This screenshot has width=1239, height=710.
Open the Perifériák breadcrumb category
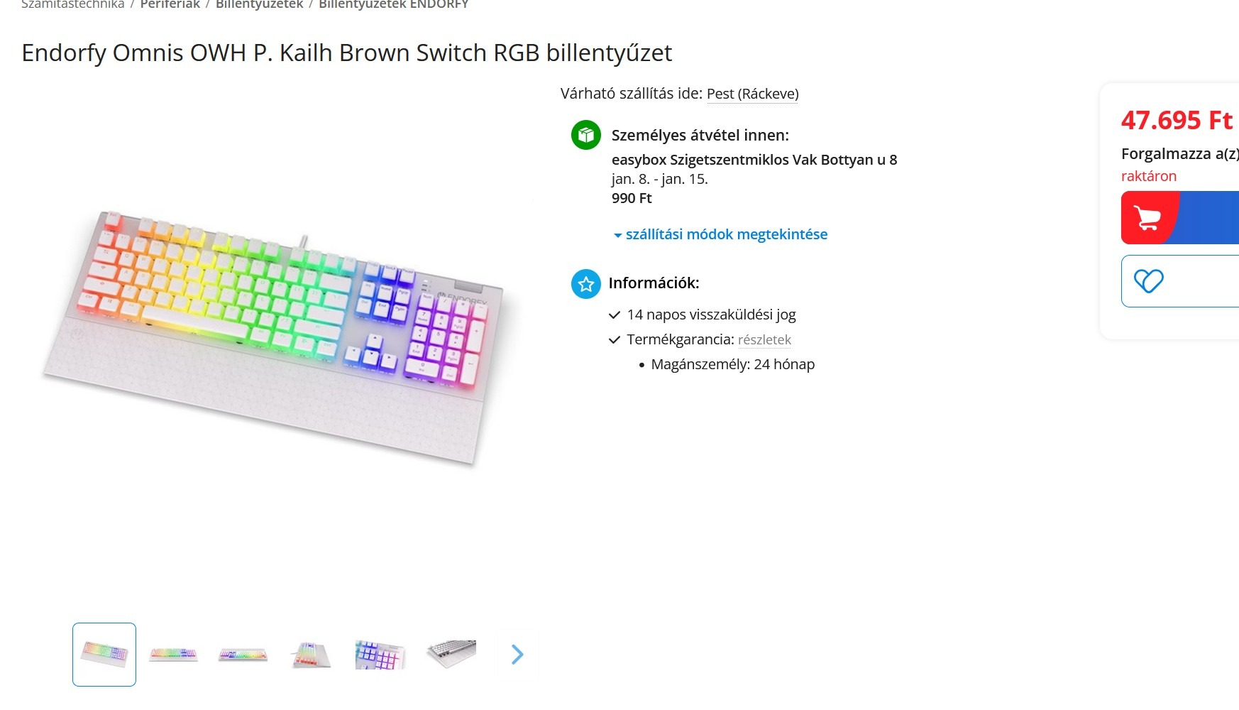click(170, 4)
